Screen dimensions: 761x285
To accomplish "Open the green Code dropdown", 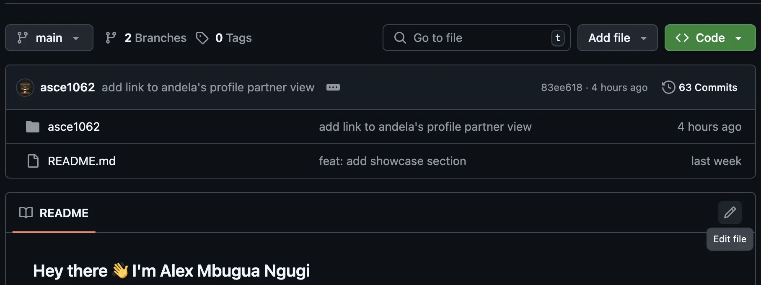I will coord(710,38).
